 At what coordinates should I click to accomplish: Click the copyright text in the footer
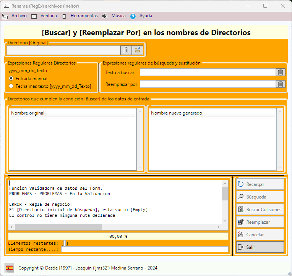click(x=88, y=268)
